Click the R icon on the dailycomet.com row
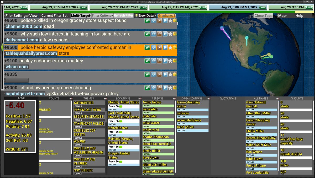The width and height of the screenshot is (315, 178). tap(165, 34)
